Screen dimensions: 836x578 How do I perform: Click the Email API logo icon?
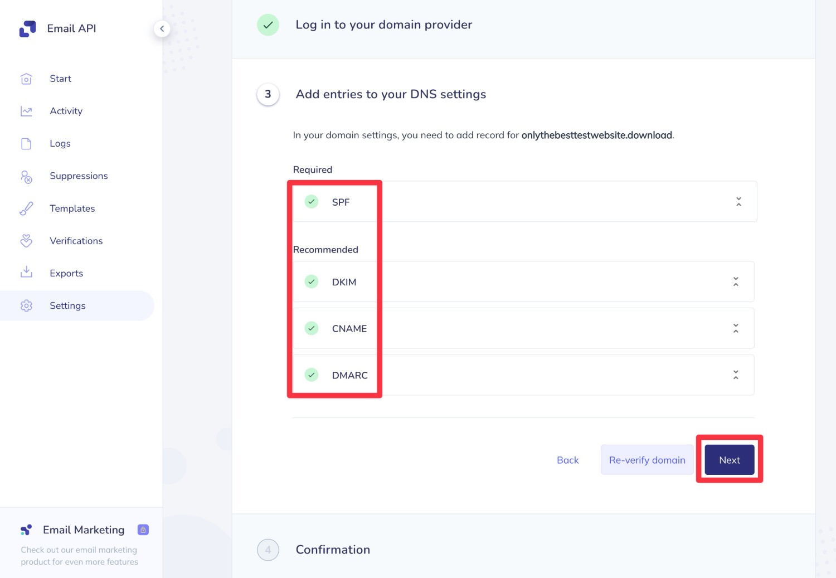(x=27, y=29)
